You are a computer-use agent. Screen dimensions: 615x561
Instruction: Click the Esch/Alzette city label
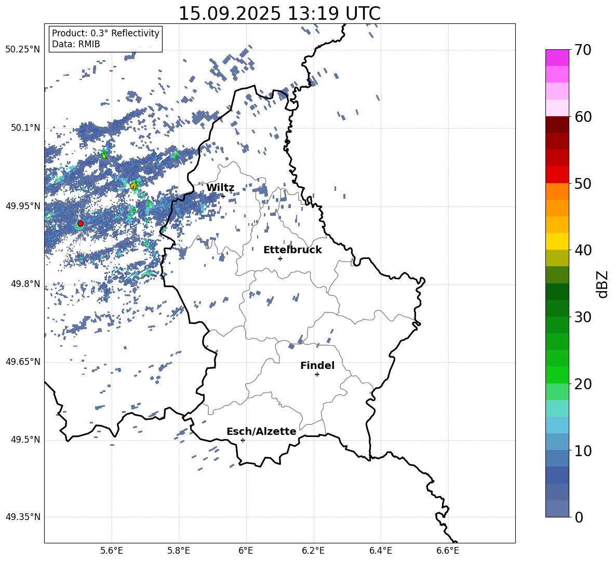coord(262,431)
